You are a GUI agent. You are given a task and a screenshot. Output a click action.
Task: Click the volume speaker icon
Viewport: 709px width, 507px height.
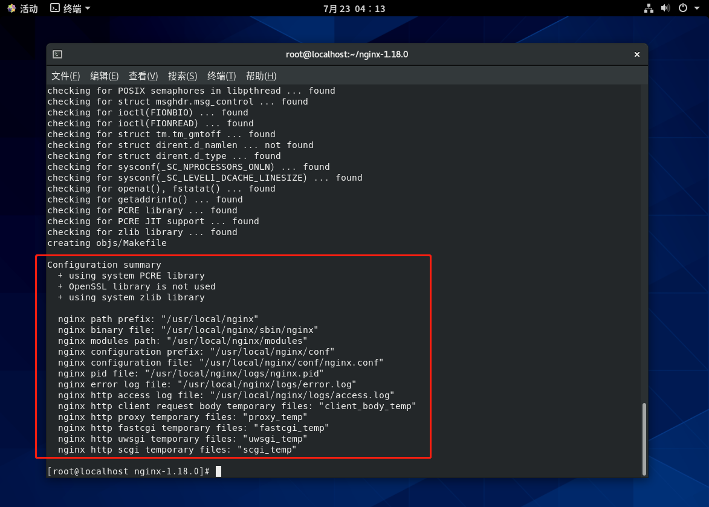[665, 8]
